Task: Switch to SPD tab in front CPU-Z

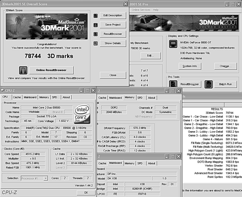Action: click(x=54, y=97)
